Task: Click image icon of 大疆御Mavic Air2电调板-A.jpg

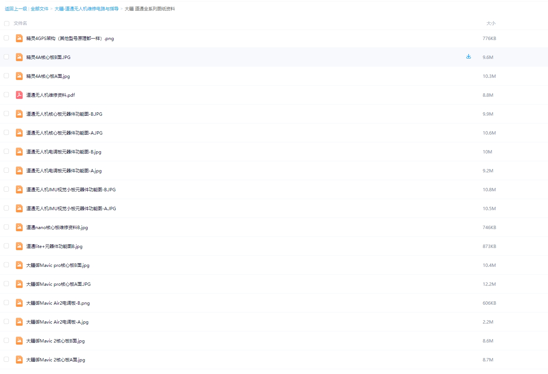Action: [x=19, y=322]
